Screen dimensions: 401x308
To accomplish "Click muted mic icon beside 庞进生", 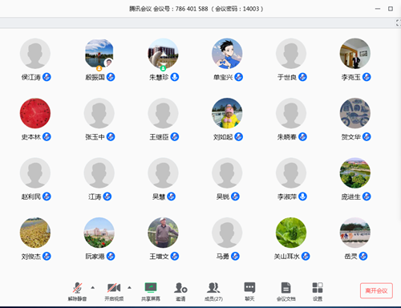I will coord(367,197).
